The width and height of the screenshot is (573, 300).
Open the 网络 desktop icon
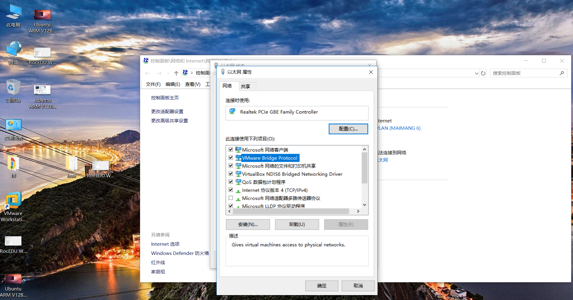coord(13,53)
